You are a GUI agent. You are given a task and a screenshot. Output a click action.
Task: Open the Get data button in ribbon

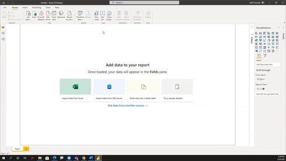[28, 16]
